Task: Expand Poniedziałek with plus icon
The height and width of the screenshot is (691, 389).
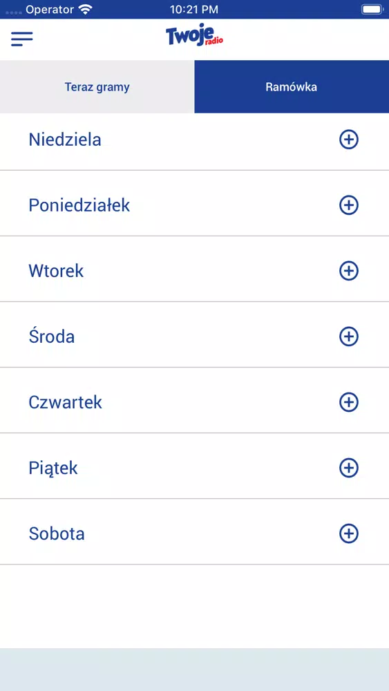Action: 348,205
